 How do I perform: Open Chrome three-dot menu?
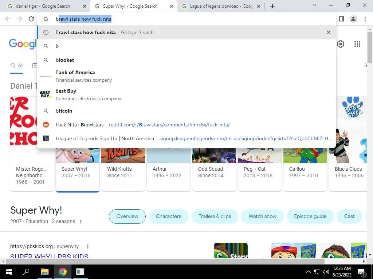tap(365, 19)
